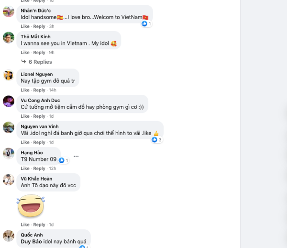Click the tagged name Duy Bảo

coord(31,241)
